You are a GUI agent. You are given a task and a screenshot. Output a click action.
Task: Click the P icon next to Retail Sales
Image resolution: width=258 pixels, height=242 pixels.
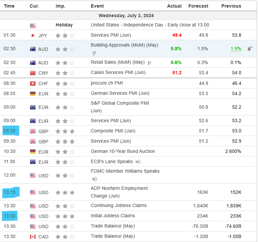[x=149, y=63]
